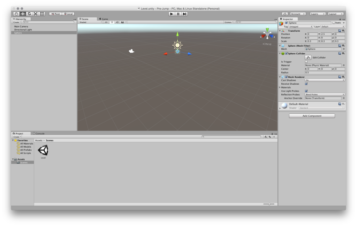357x226 pixels.
Task: Click the Play button to run the game
Action: 172,14
